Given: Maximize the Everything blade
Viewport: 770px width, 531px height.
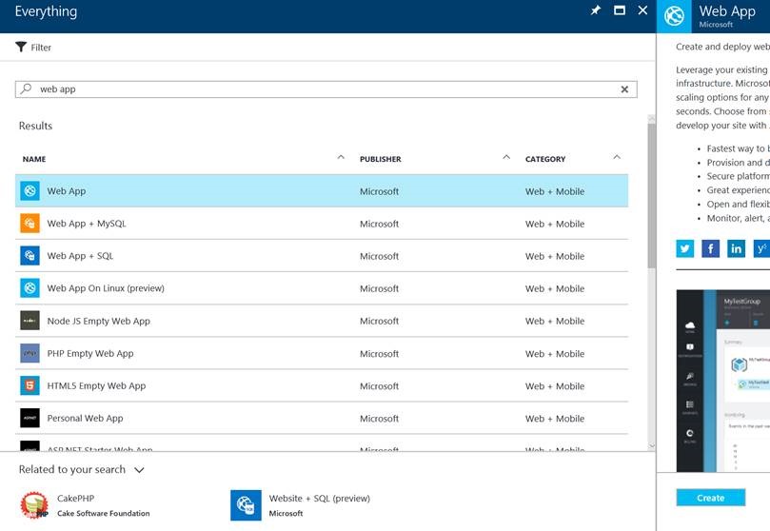Looking at the screenshot, I should (x=620, y=10).
